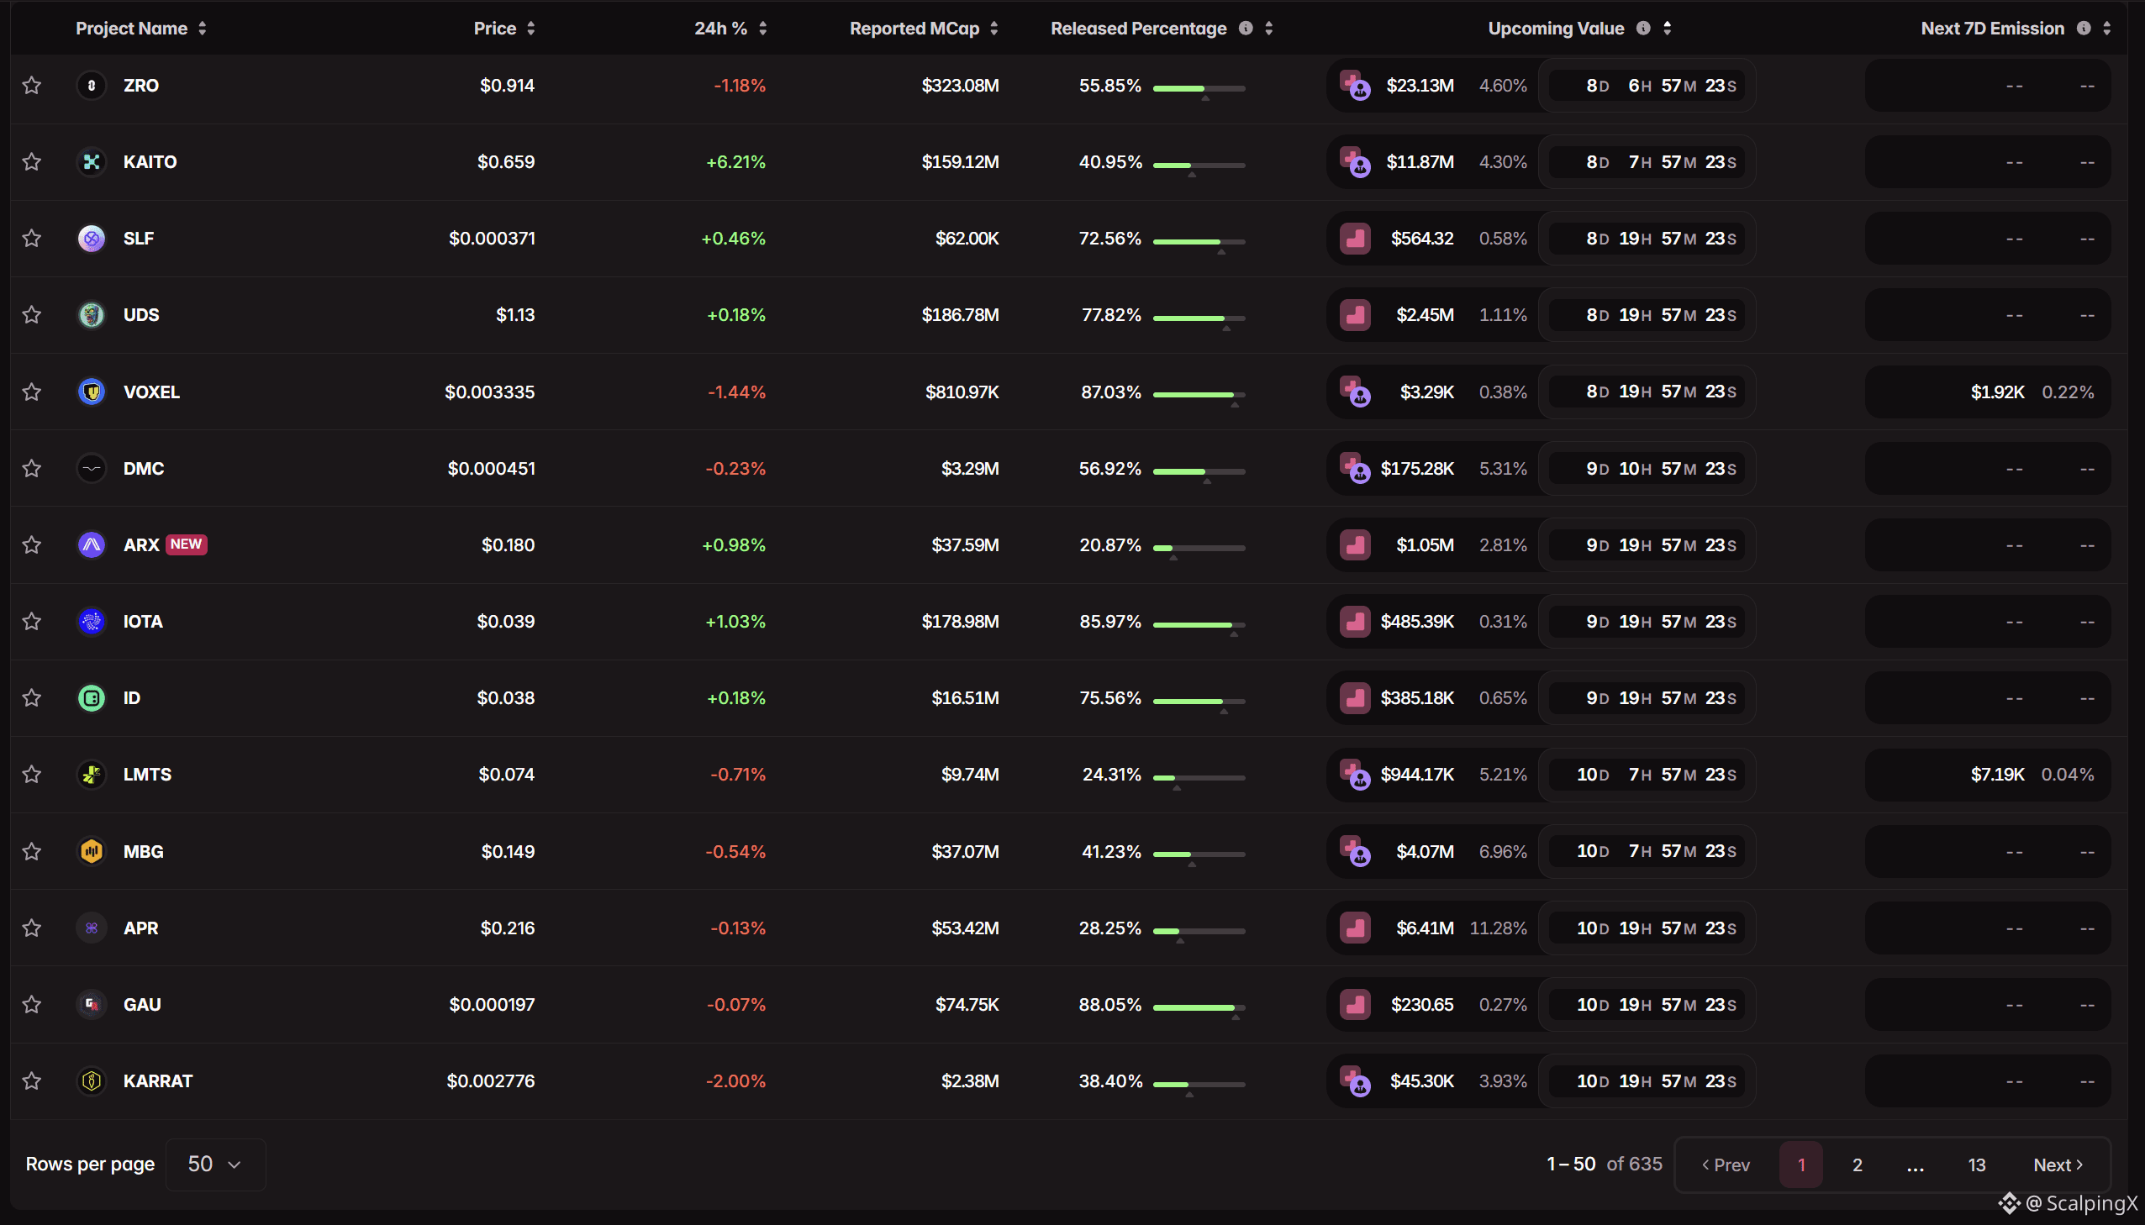Select the green ID token logo
Image resolution: width=2145 pixels, height=1225 pixels.
[x=91, y=697]
